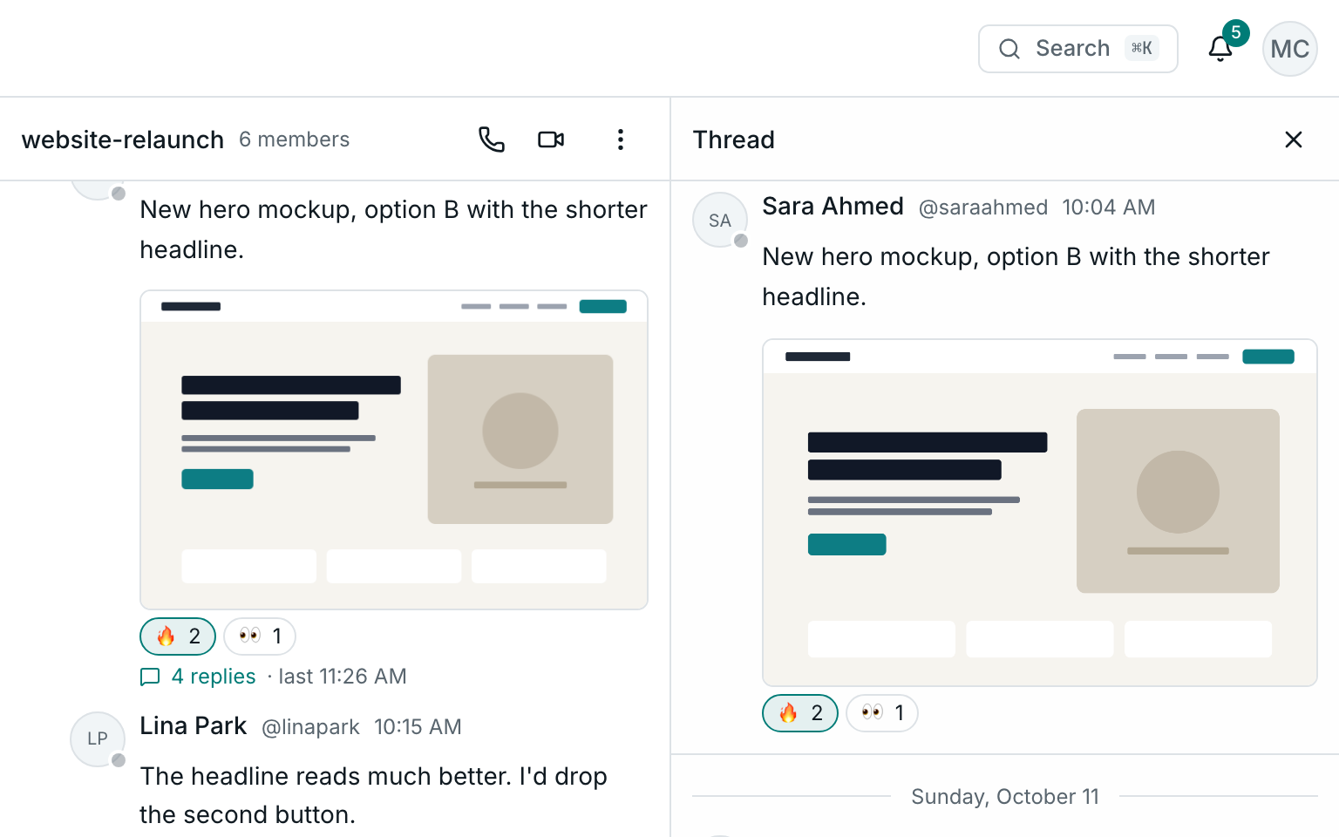This screenshot has width=1339, height=837.
Task: Toggle the eyes reaction in the Thread panel
Action: coord(882,713)
